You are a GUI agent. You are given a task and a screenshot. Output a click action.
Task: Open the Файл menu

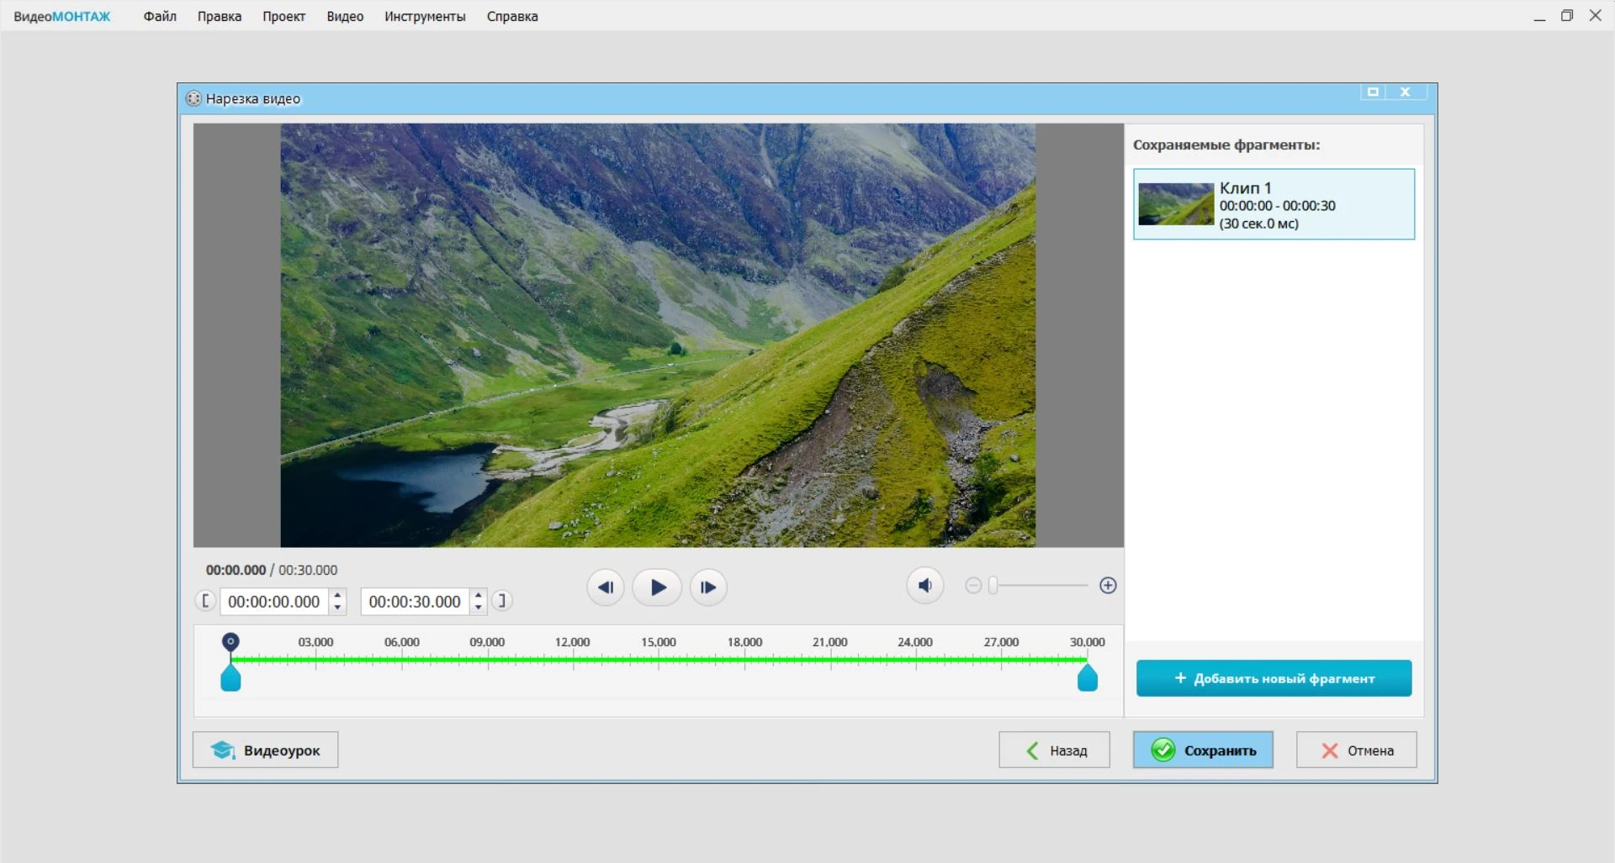160,16
